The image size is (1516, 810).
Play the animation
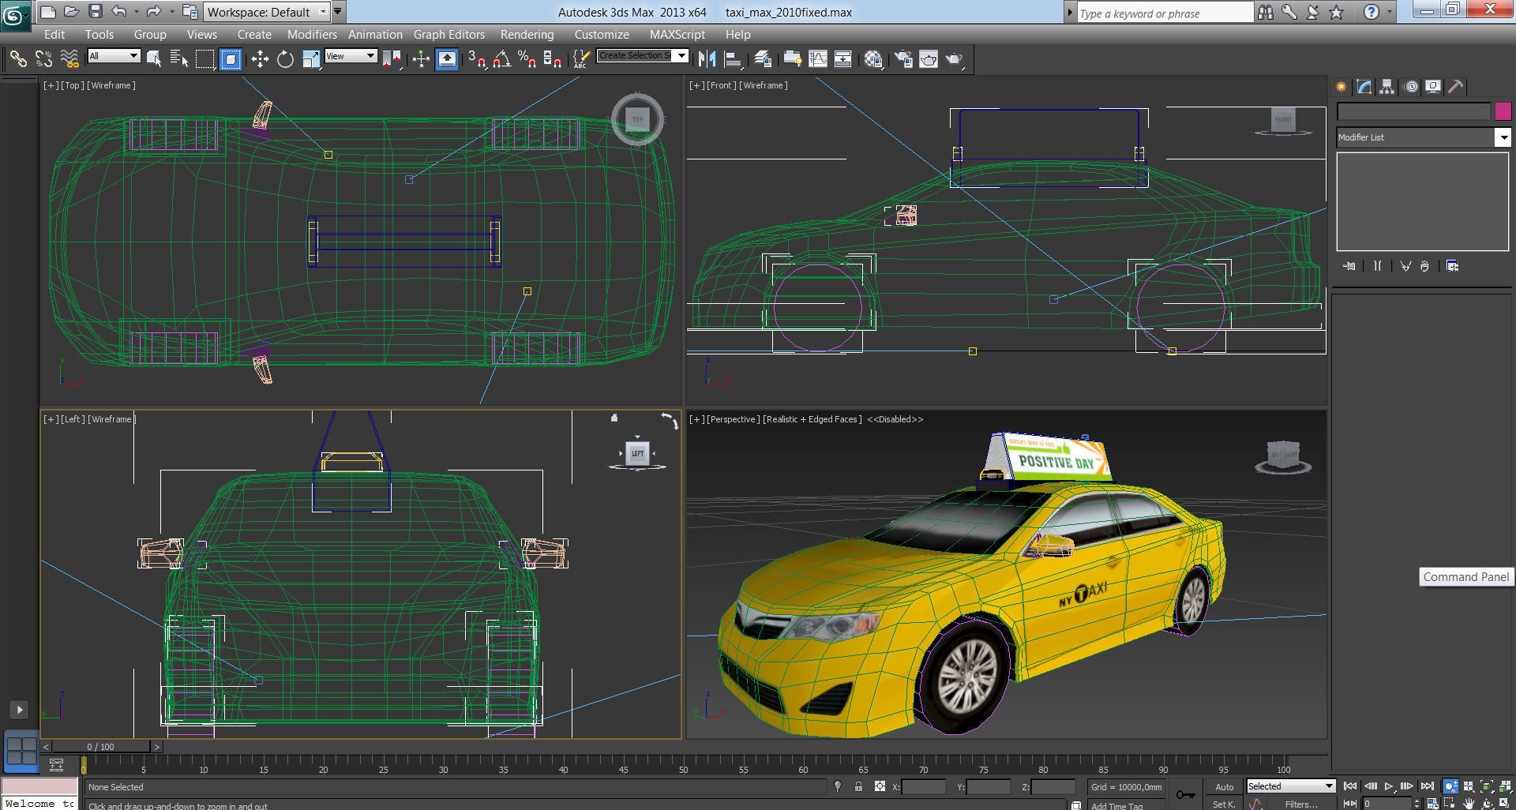pyautogui.click(x=1388, y=786)
